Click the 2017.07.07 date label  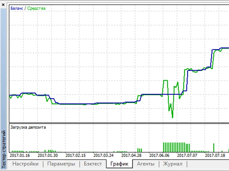click(187, 155)
